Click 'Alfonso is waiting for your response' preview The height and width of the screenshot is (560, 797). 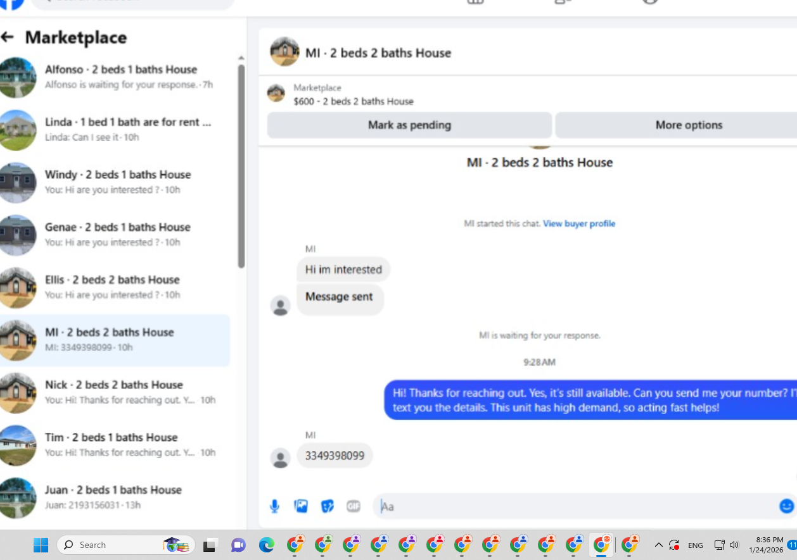(x=121, y=85)
